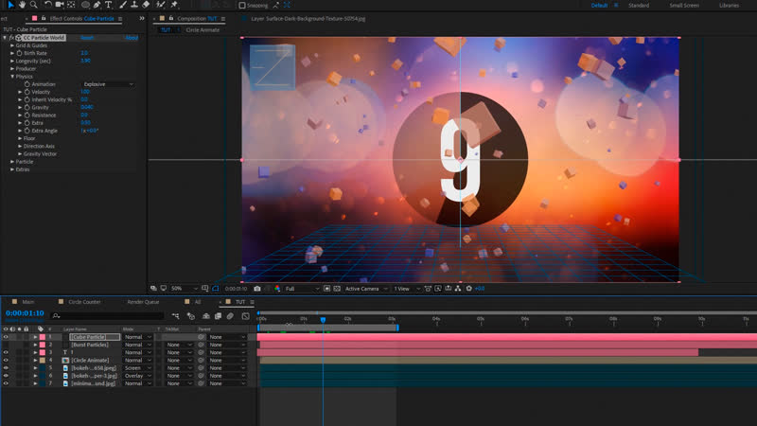Click the snapshot camera icon in viewer

(x=257, y=288)
